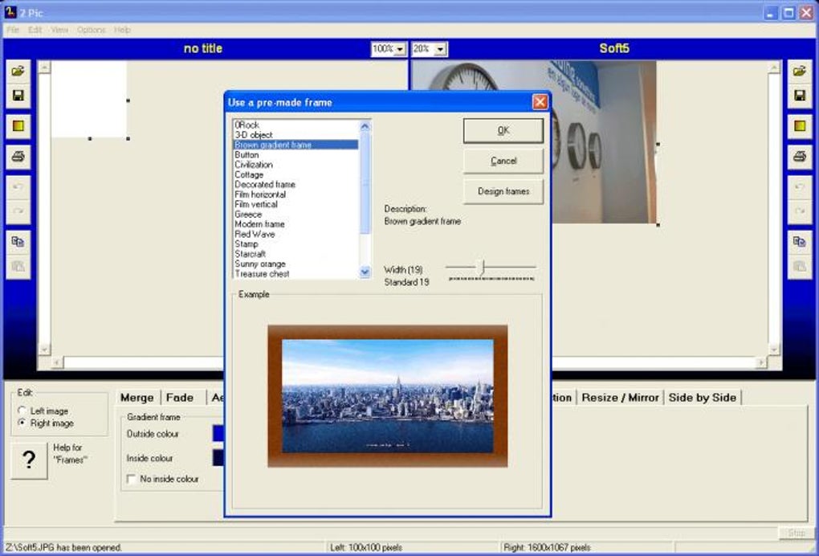Click the Design frames button
This screenshot has height=556, width=819.
click(503, 191)
